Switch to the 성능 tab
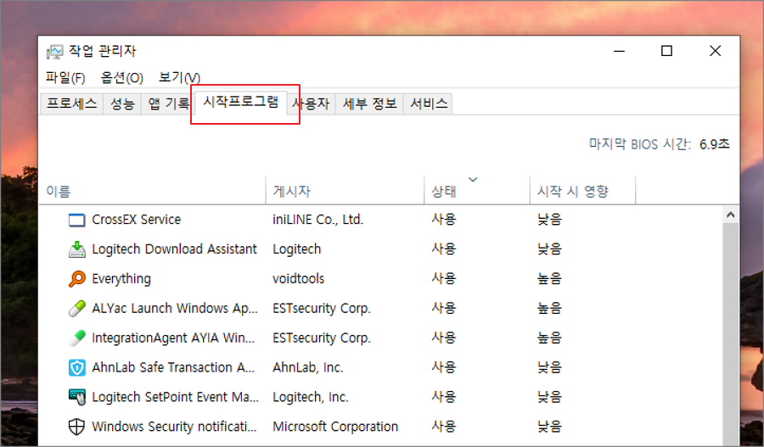 (x=122, y=103)
